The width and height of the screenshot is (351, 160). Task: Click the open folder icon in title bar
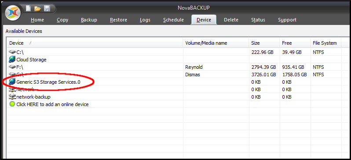[38, 9]
